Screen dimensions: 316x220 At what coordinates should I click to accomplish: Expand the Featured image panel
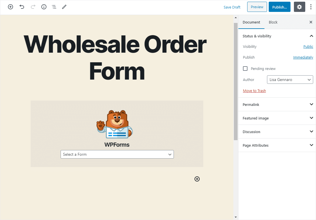277,118
